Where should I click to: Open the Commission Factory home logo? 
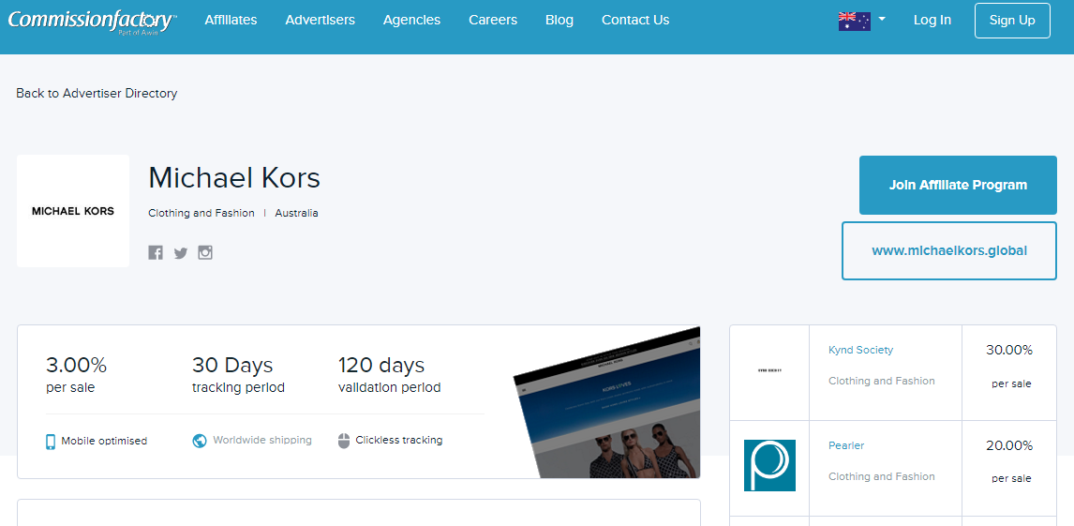coord(93,21)
